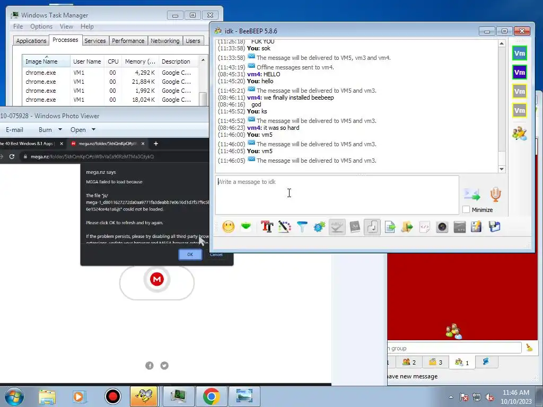Click the people group icon in red panel
The width and height of the screenshot is (543, 407).
tap(454, 331)
